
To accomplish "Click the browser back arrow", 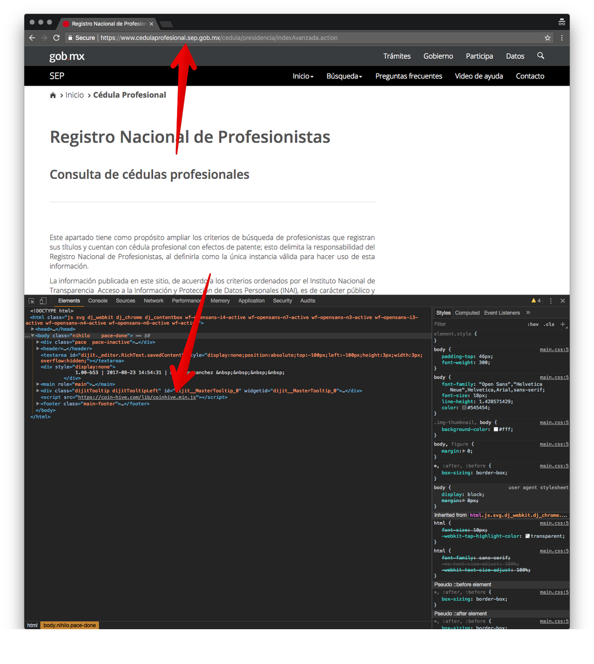I will click(32, 38).
